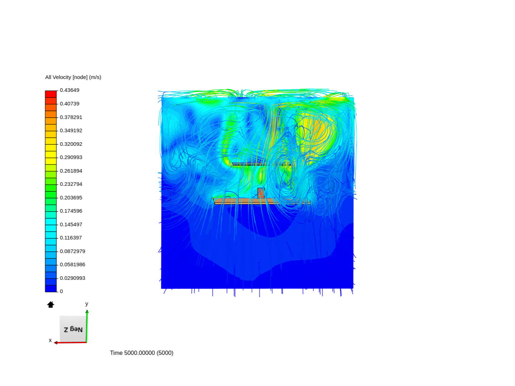Click the legend value 0.261894
This screenshot has height=386, width=515.
(x=71, y=171)
